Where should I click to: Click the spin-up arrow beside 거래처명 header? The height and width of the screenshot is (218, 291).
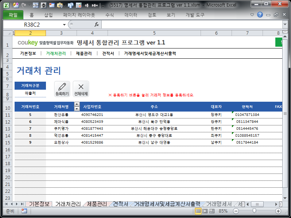click(x=77, y=104)
